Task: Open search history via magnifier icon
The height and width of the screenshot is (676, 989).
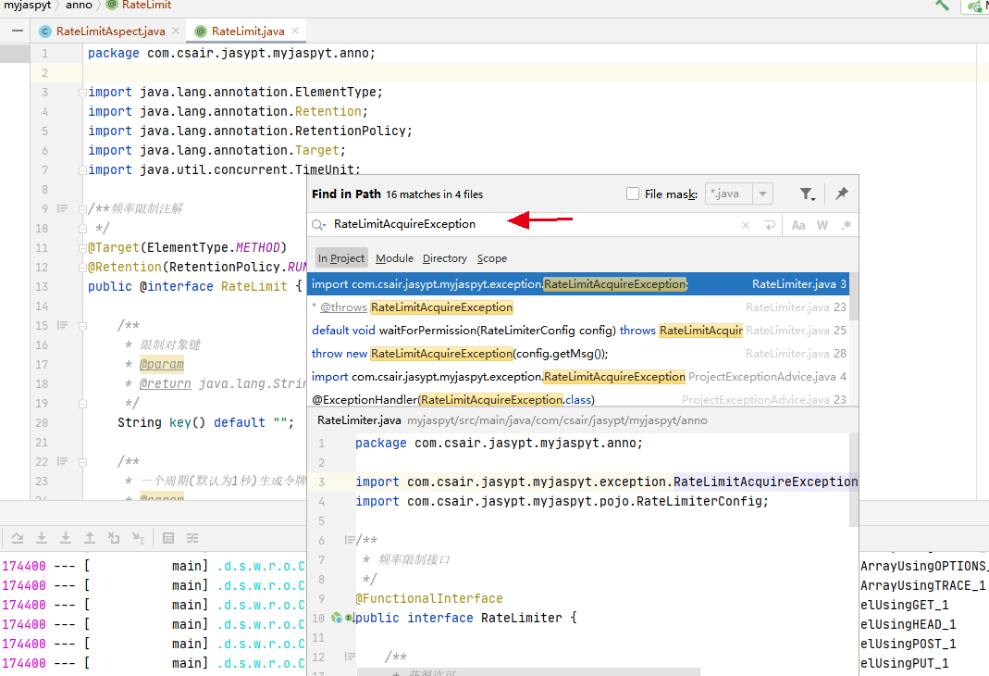Action: click(x=319, y=225)
